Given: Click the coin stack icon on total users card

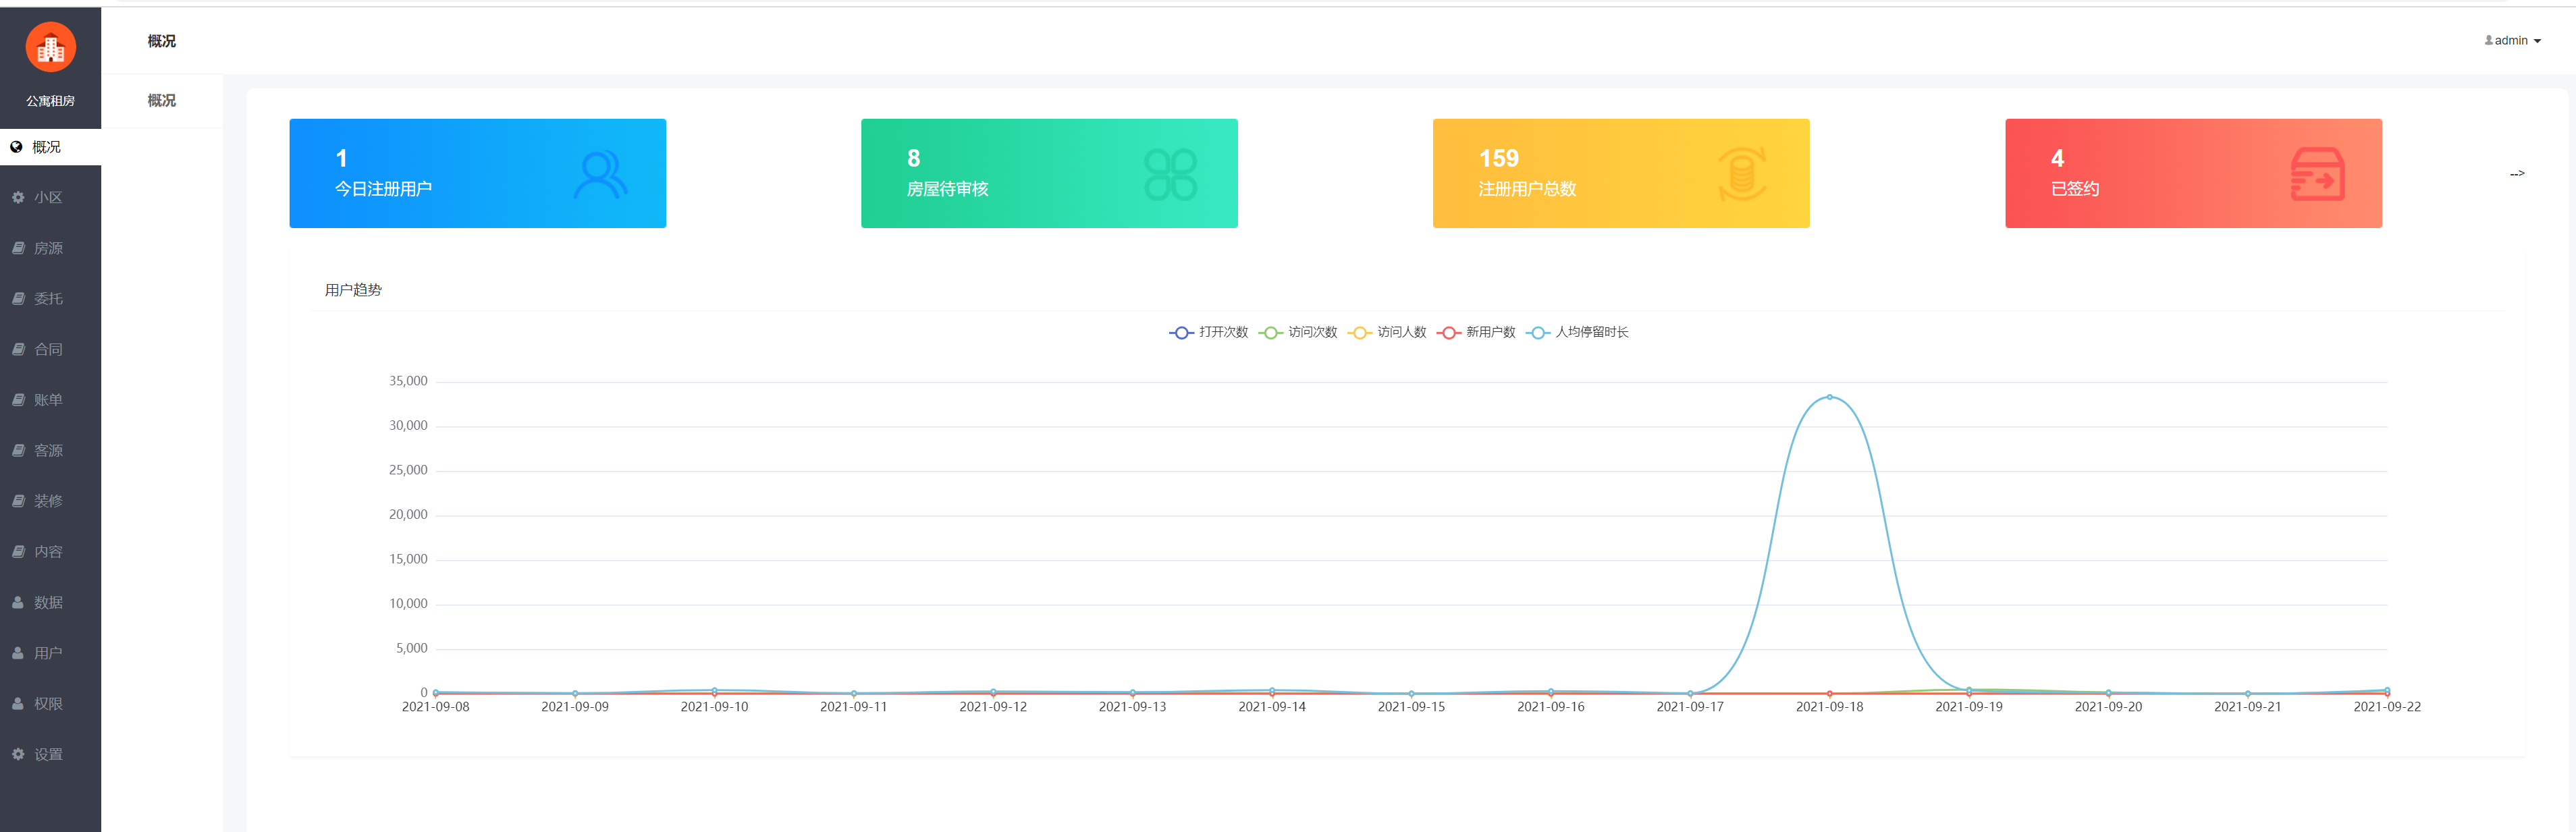Looking at the screenshot, I should coord(1742,174).
